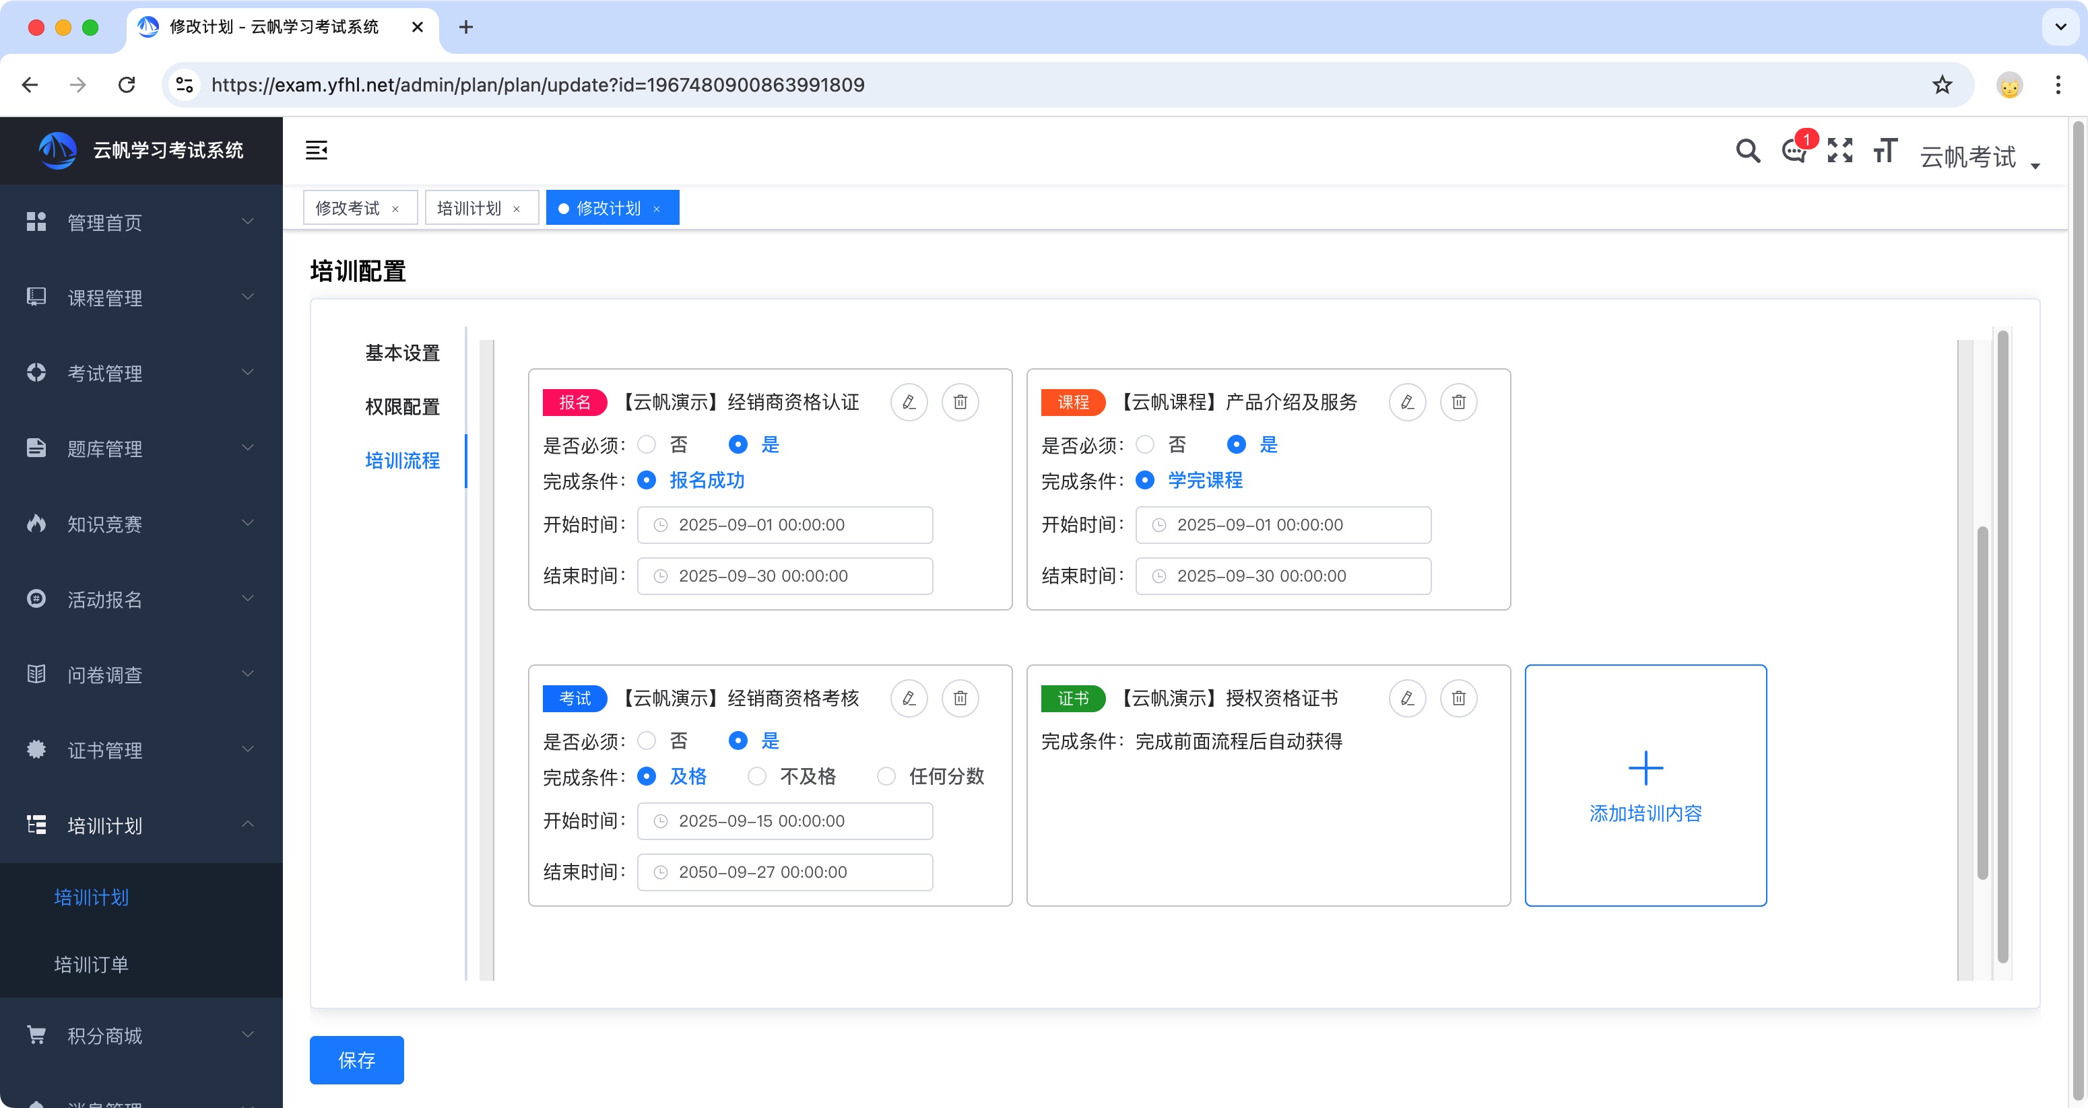Click the exam start time input field
Viewport: 2088px width, 1108px height.
click(784, 821)
